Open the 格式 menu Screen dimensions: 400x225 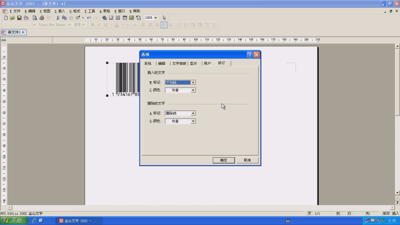pos(75,11)
